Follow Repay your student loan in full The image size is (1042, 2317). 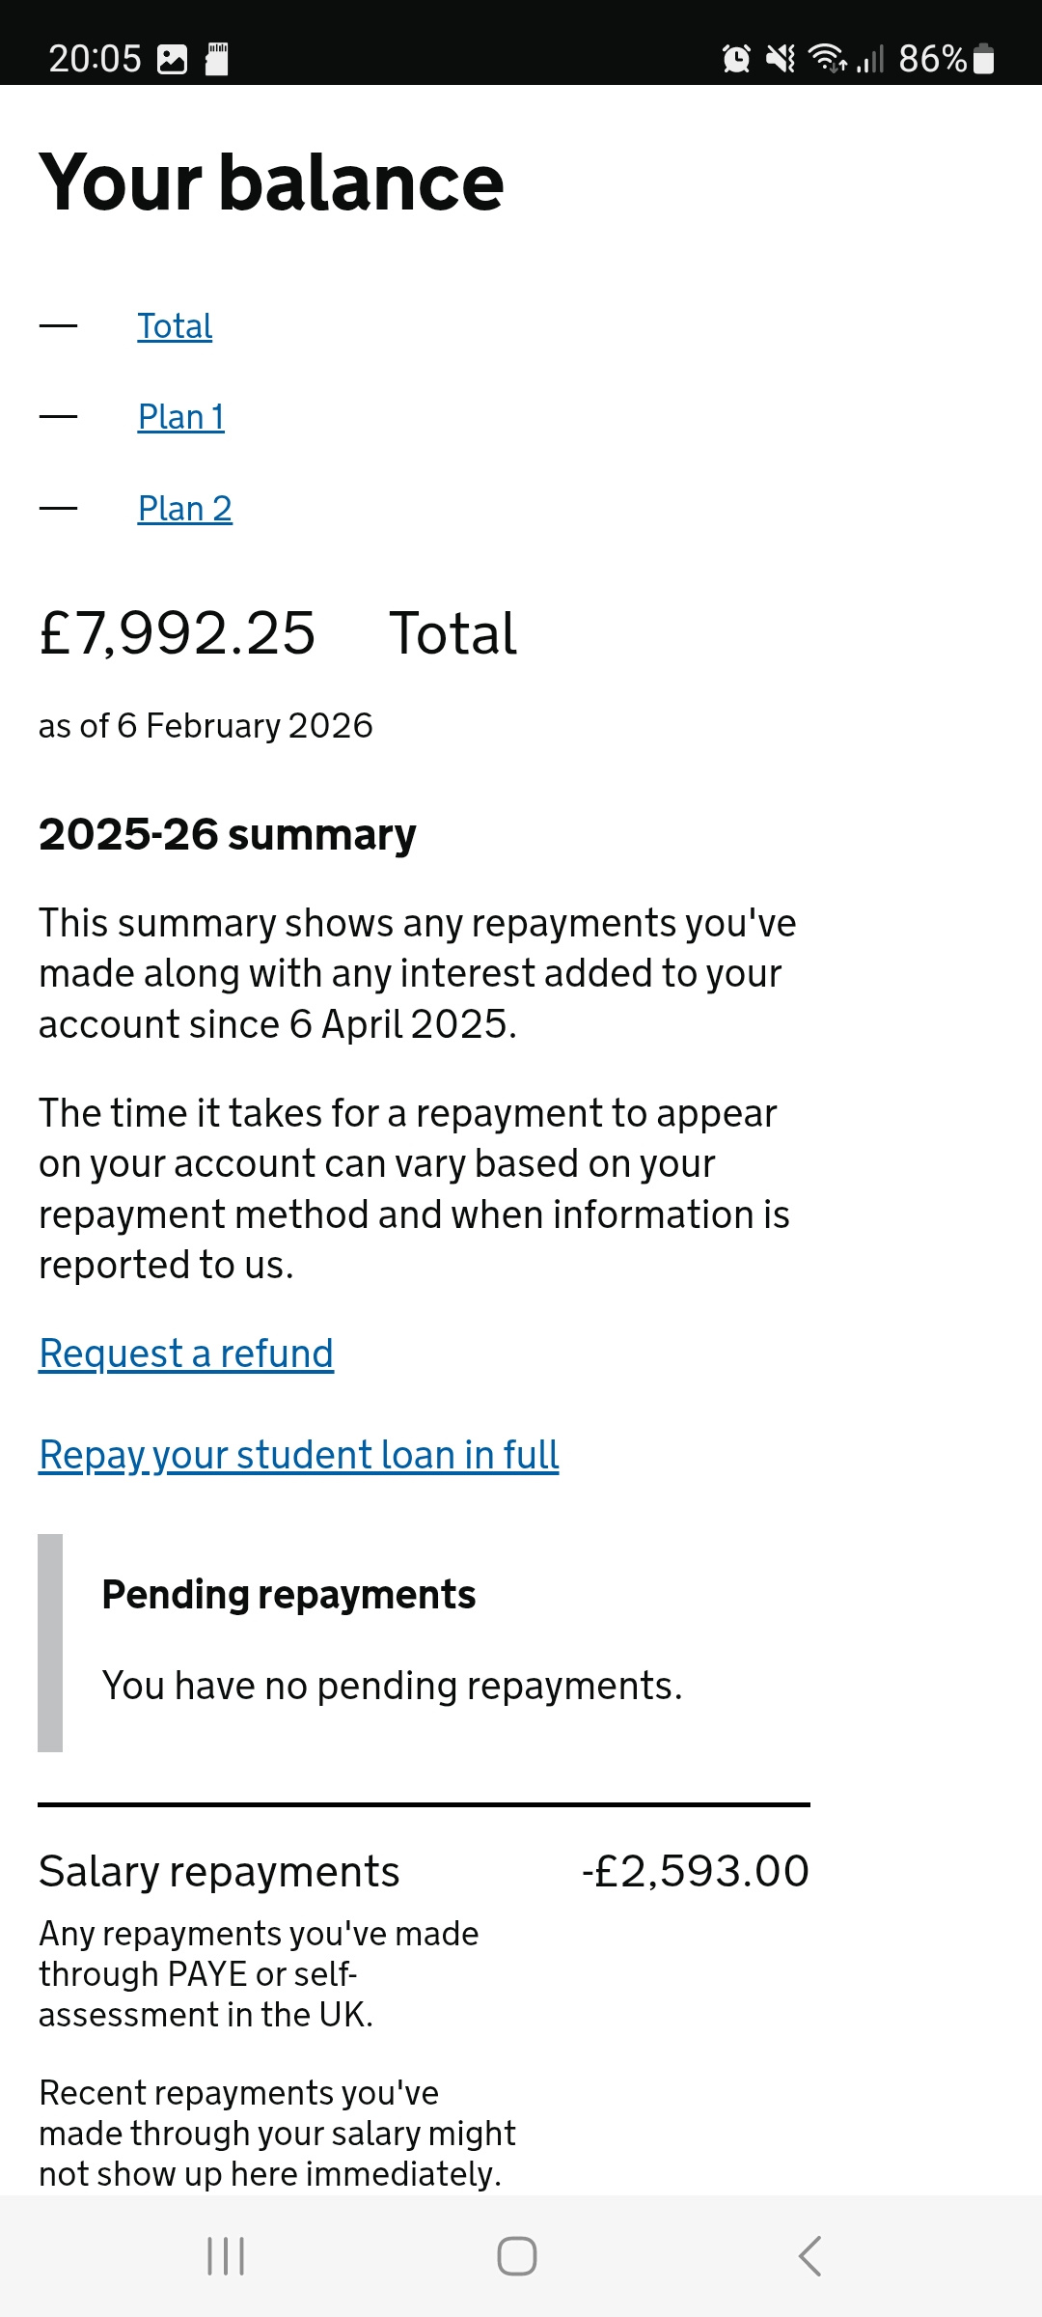299,1455
